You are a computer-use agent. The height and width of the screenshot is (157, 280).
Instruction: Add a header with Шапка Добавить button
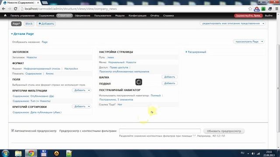169,77
